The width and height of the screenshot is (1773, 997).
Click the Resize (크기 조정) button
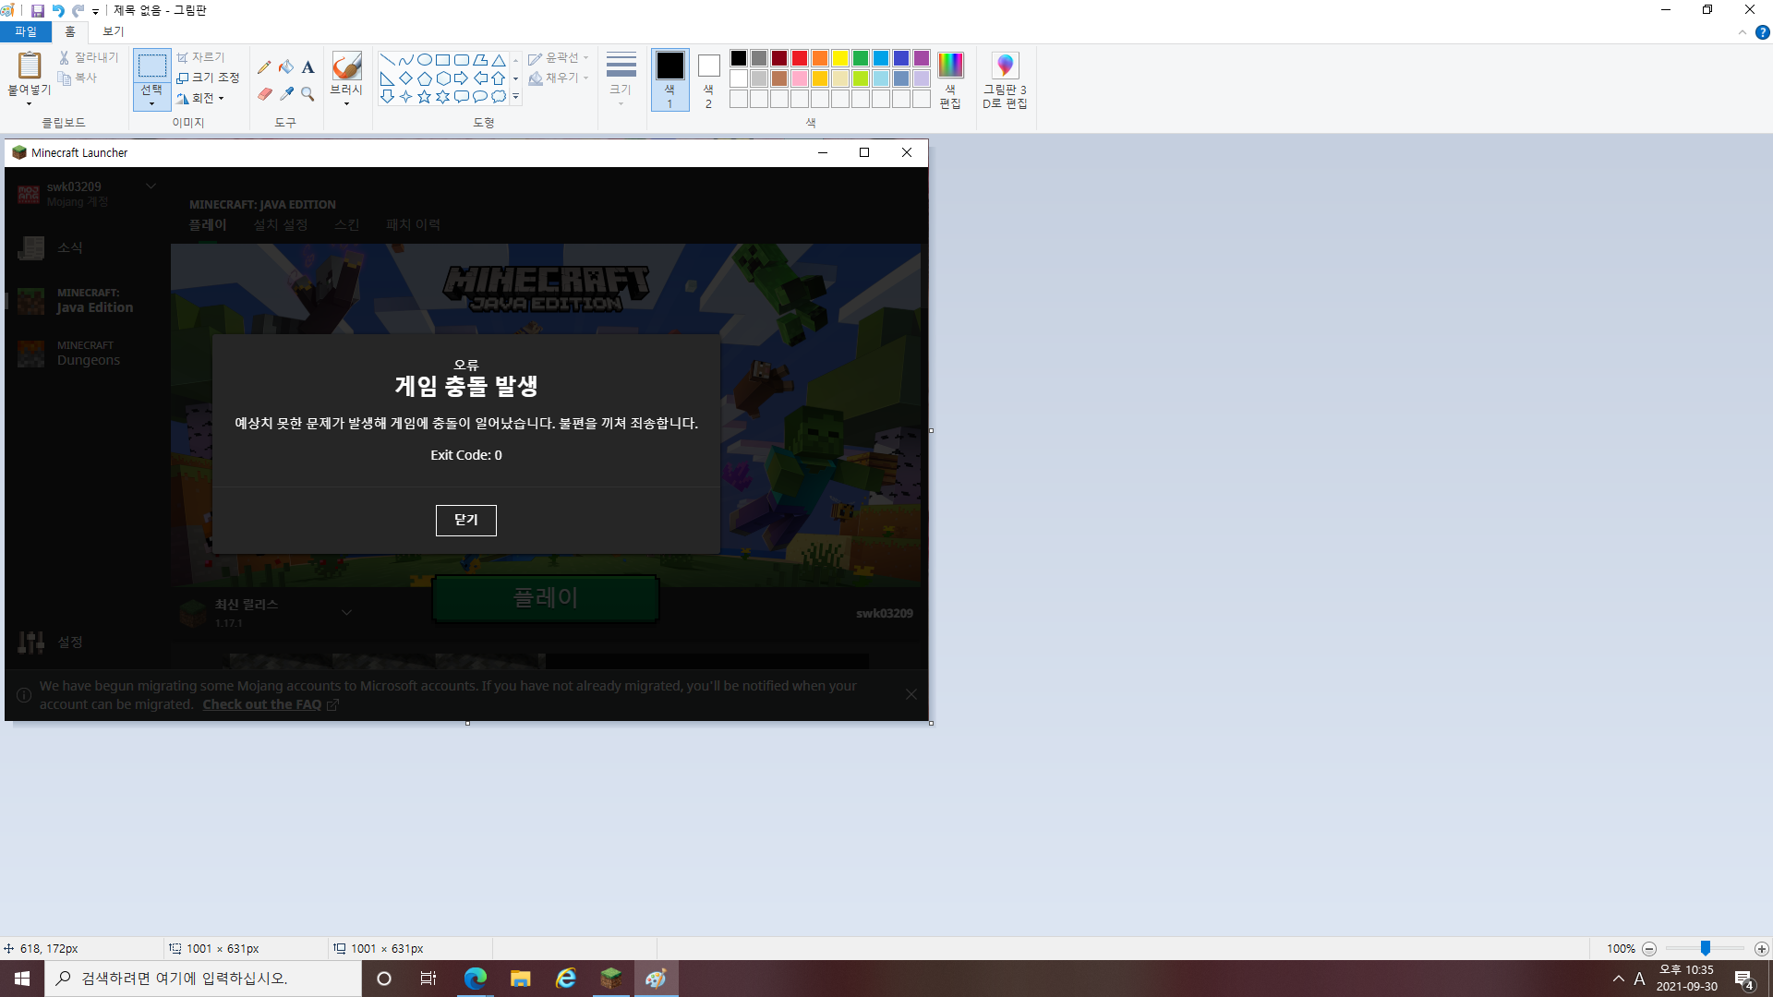tap(209, 78)
